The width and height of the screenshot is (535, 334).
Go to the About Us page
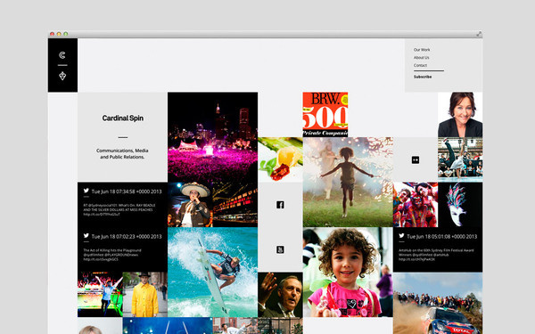point(422,58)
